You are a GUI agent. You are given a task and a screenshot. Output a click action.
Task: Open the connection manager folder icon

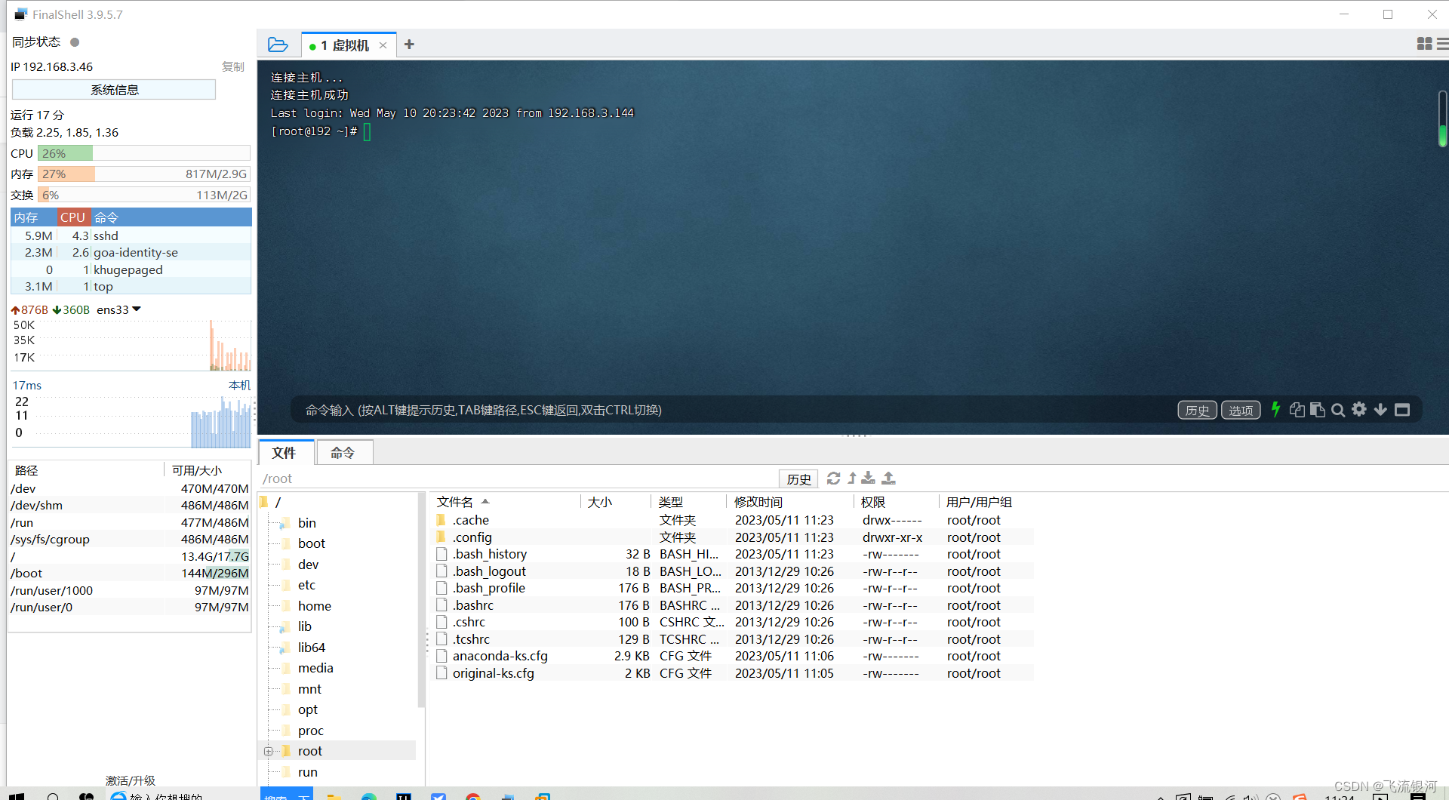point(278,45)
